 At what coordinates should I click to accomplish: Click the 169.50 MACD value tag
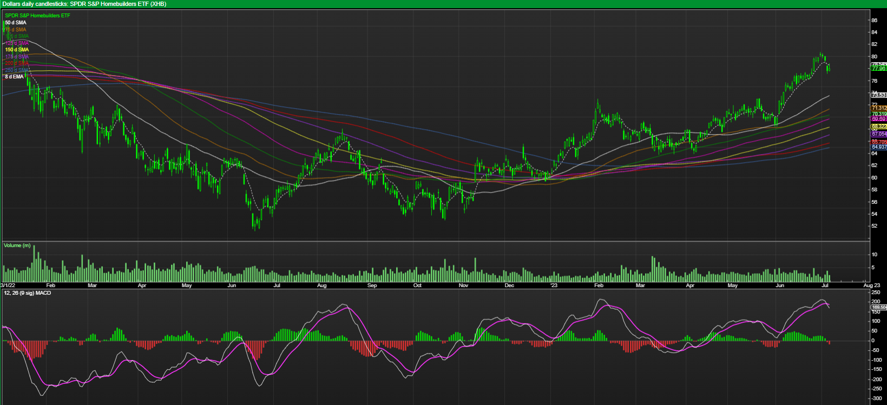click(x=879, y=307)
